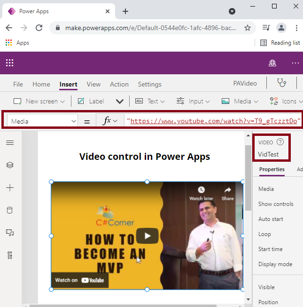
Task: Bookmark page with star icon
Action: point(248,28)
